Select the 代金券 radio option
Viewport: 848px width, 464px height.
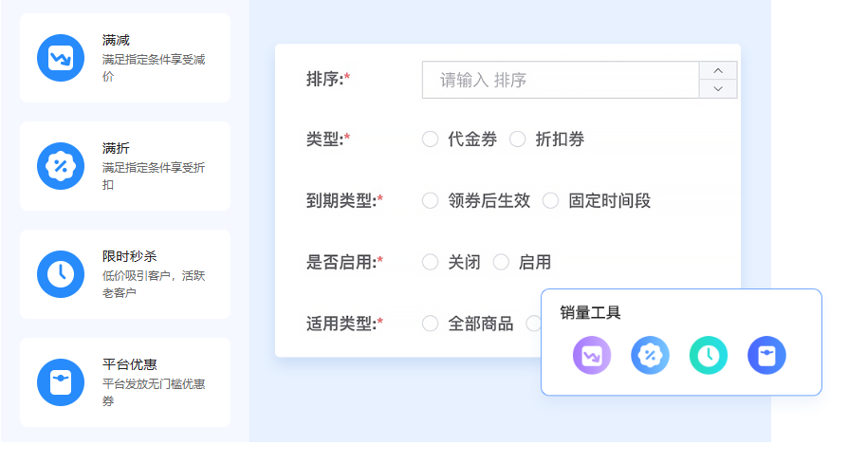click(431, 139)
